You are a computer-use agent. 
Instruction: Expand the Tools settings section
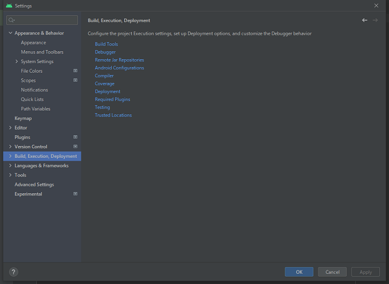(x=10, y=175)
